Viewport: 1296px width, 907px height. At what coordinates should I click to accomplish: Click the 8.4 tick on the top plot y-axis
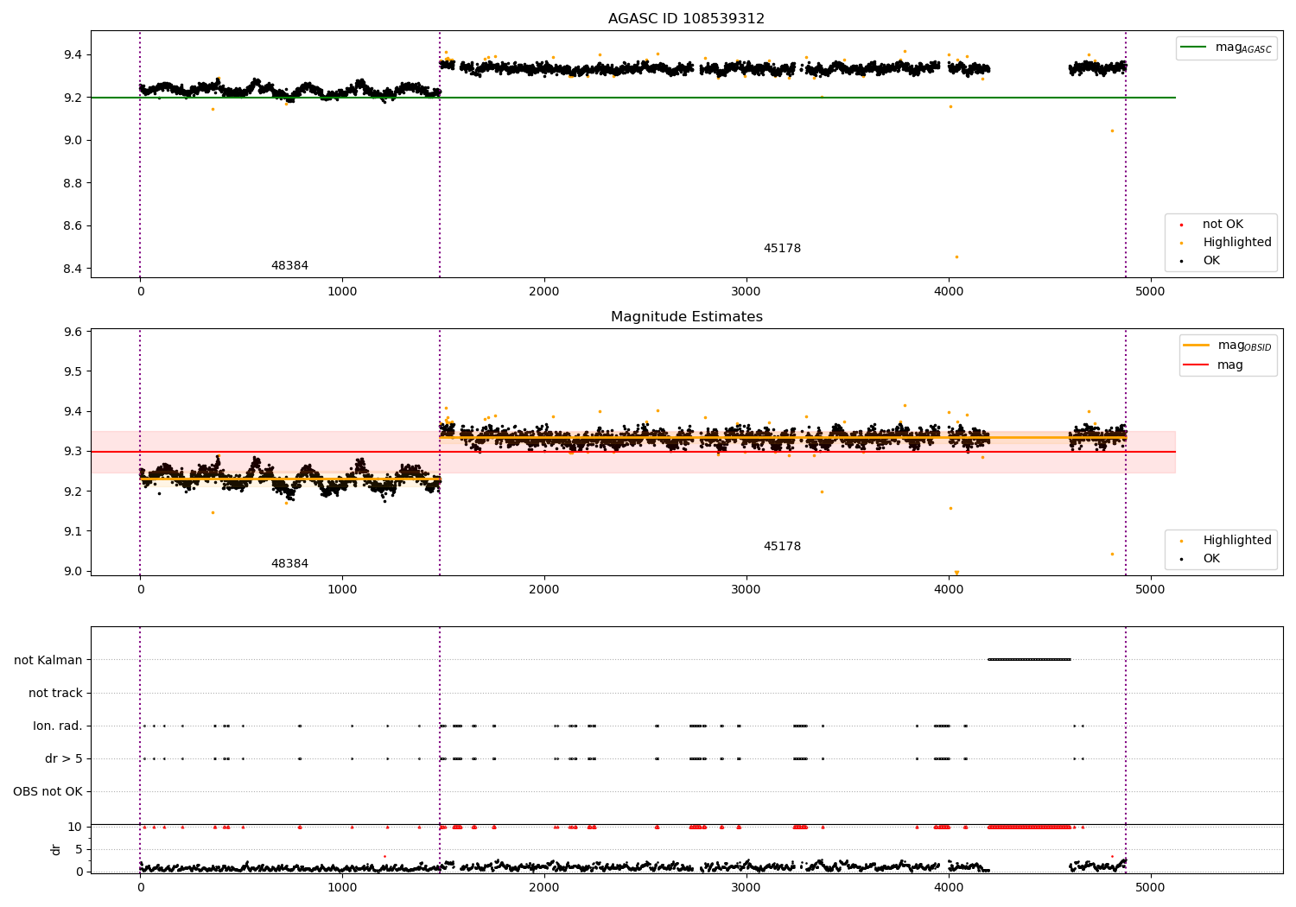pos(73,270)
